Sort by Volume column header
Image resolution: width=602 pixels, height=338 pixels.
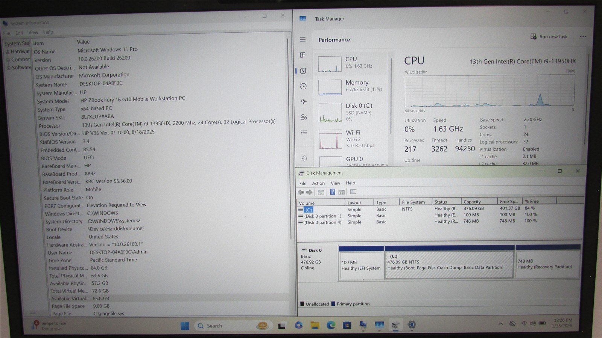321,203
